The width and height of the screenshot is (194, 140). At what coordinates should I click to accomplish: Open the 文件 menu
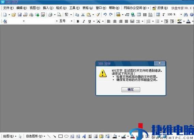point(8,8)
